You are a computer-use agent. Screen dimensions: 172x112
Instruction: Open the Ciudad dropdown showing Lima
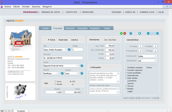click(x=78, y=73)
